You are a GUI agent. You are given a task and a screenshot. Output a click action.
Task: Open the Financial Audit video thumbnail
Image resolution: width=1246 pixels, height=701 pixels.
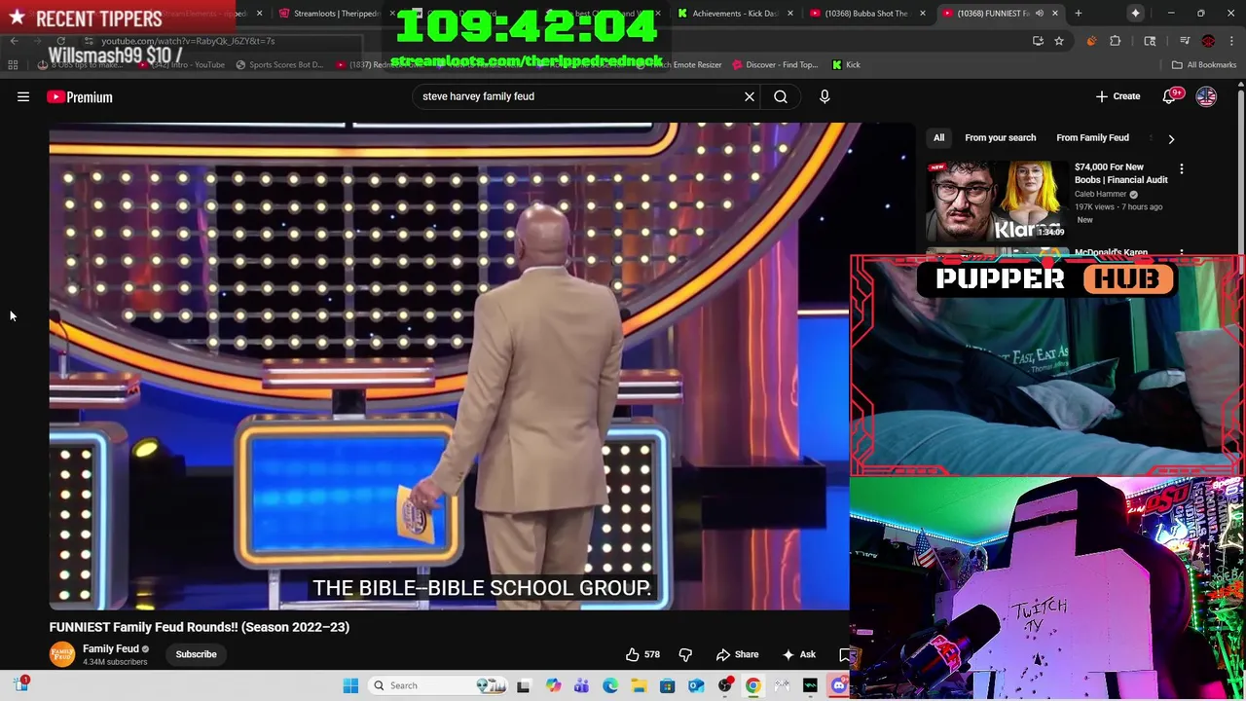(996, 201)
